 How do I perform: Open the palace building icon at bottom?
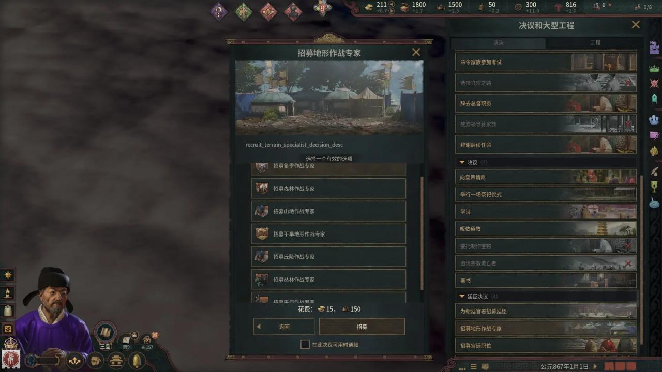(116, 360)
